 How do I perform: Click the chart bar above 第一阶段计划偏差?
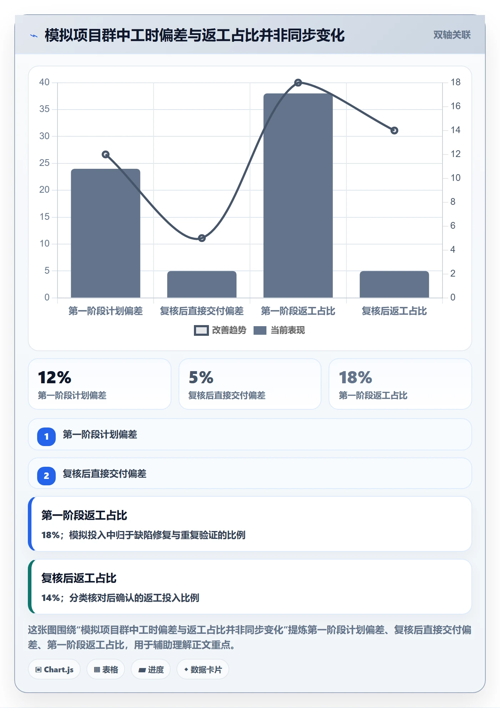tap(106, 233)
